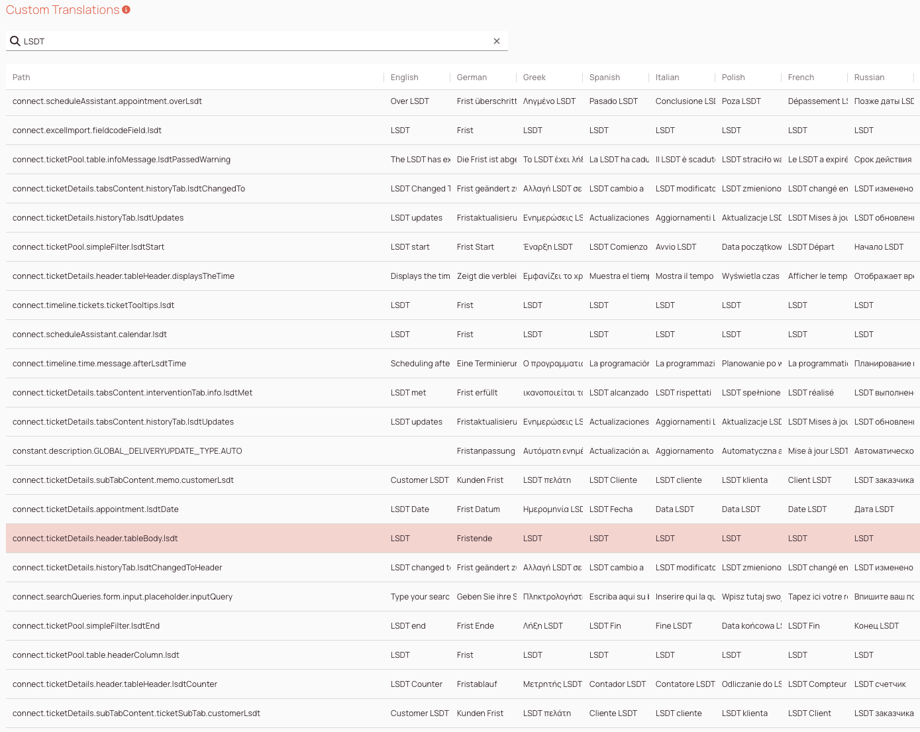Image resolution: width=920 pixels, height=732 pixels.
Task: Click the info icon beside Custom Translations
Action: pyautogui.click(x=126, y=9)
